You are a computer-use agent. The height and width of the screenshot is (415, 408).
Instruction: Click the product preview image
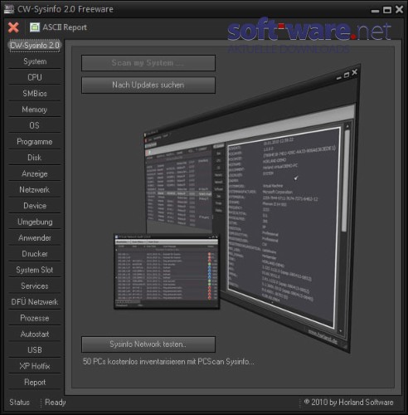click(x=237, y=208)
